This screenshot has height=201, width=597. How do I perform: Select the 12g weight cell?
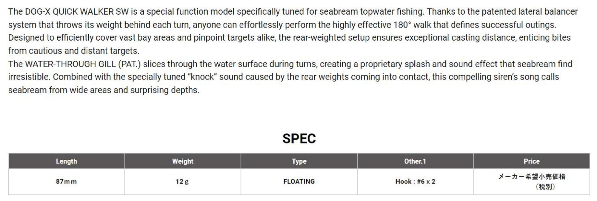click(x=182, y=181)
